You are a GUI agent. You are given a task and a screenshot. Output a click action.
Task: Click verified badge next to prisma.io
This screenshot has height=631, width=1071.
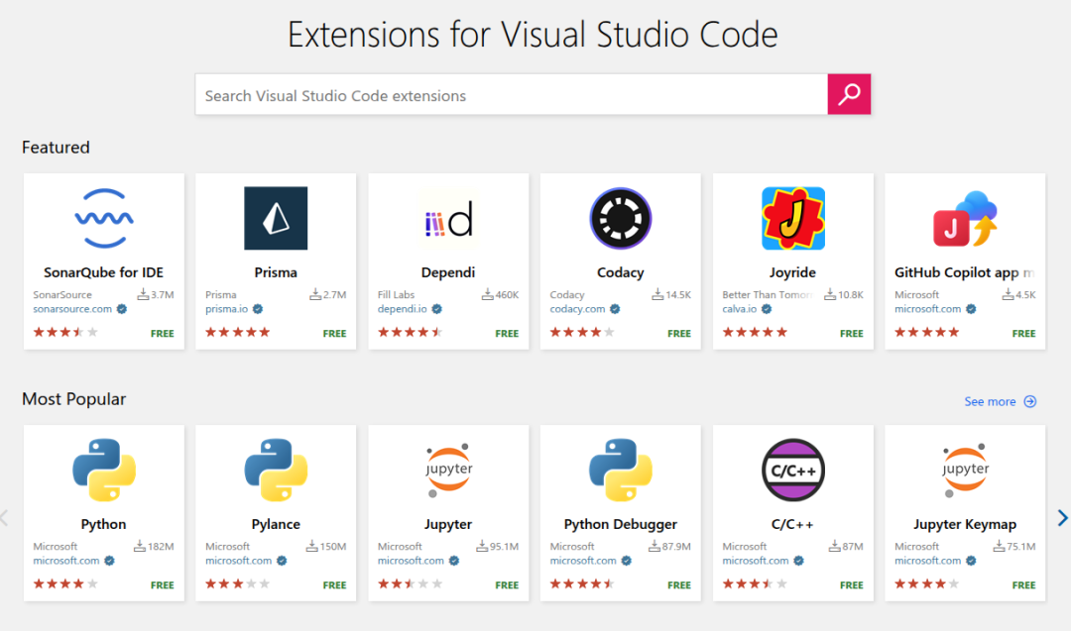pyautogui.click(x=258, y=309)
